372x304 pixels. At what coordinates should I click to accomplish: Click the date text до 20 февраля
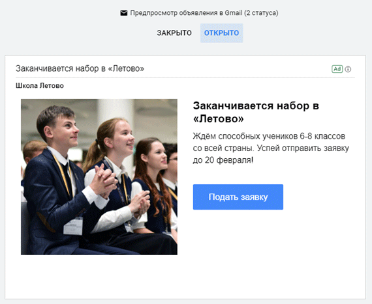(222, 160)
